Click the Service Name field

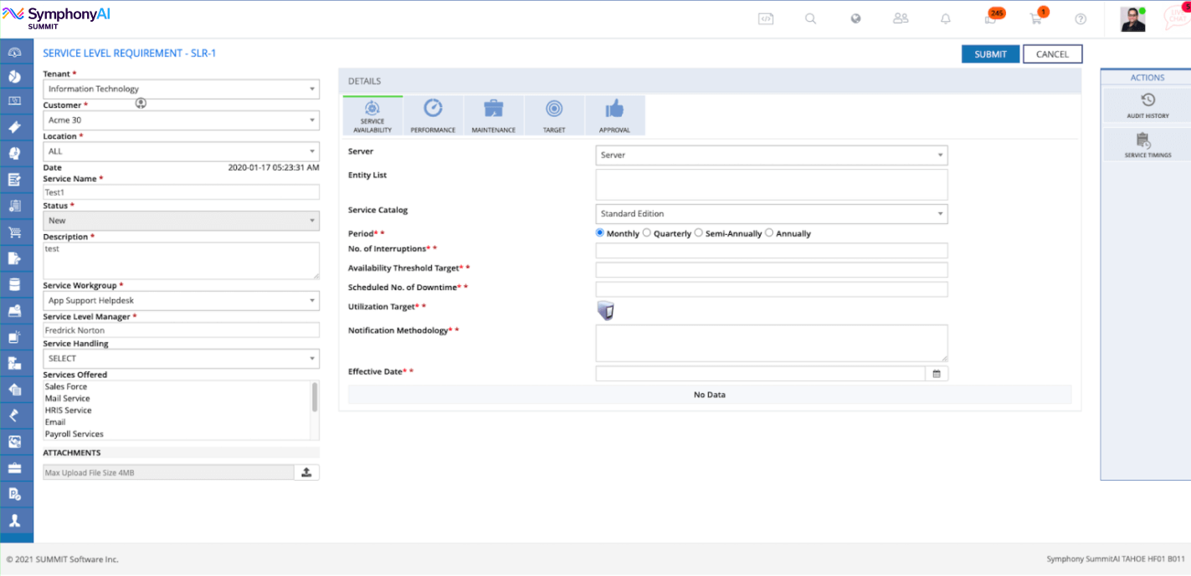point(182,192)
